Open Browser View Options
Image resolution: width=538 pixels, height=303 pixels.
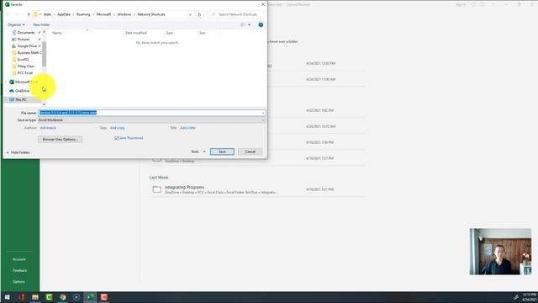tap(60, 139)
